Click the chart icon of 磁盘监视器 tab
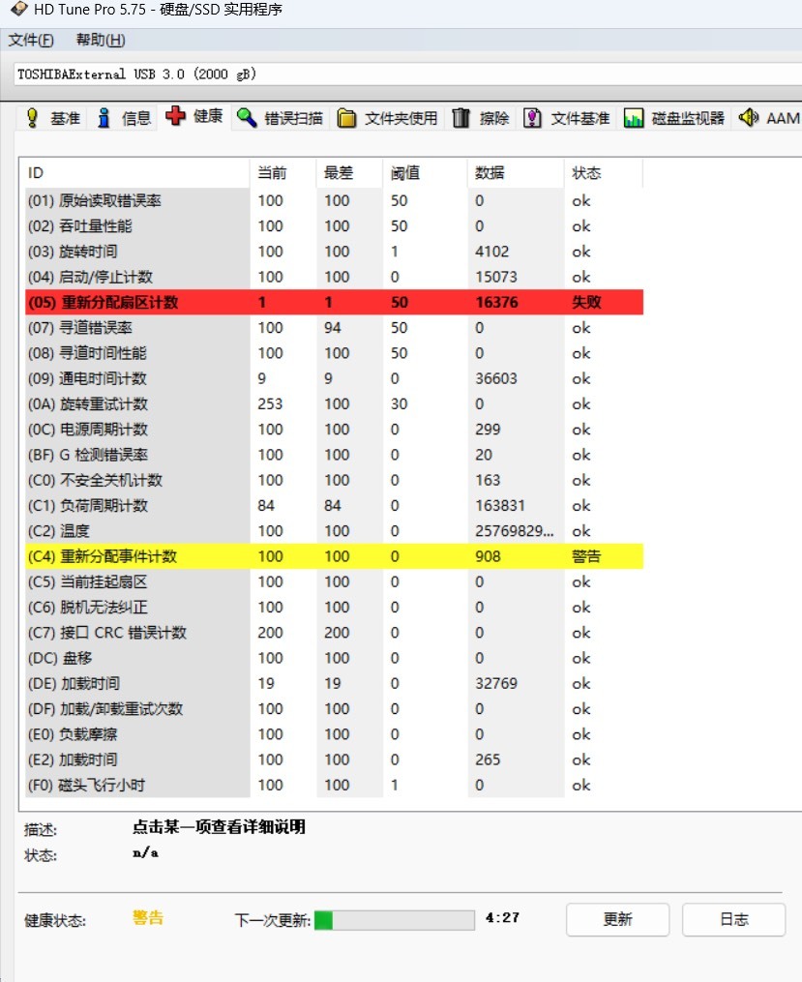Image resolution: width=802 pixels, height=982 pixels. (633, 118)
